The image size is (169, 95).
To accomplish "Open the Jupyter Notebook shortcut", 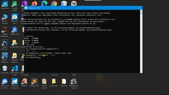I will tap(5, 32).
